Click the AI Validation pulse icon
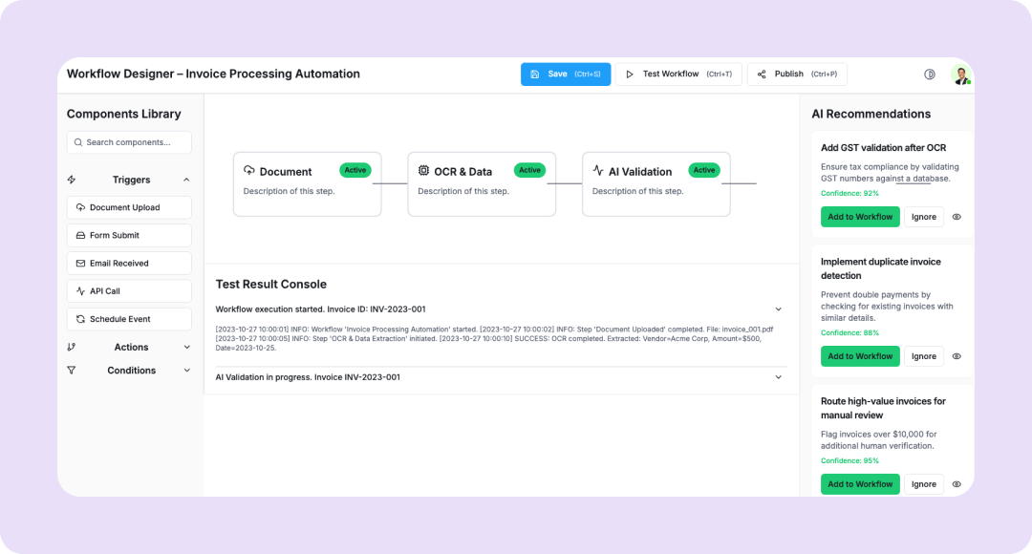The width and height of the screenshot is (1032, 554). tap(598, 171)
